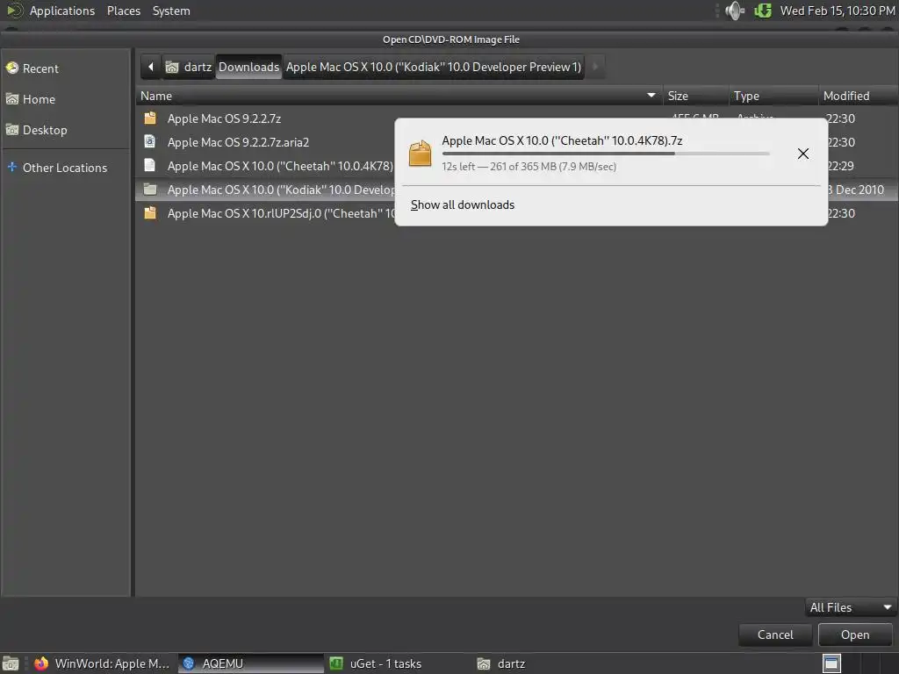Click the volume speaker icon in the panel
899x674 pixels.
(x=735, y=11)
